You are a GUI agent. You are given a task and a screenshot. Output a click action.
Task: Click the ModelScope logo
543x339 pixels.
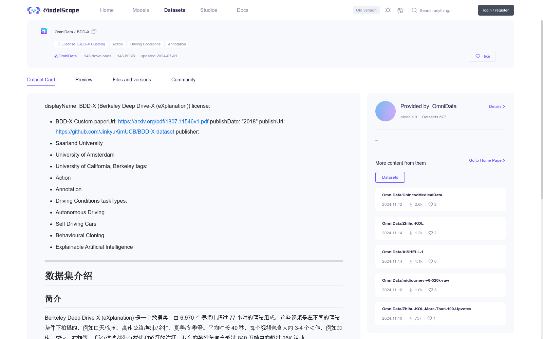(x=53, y=10)
